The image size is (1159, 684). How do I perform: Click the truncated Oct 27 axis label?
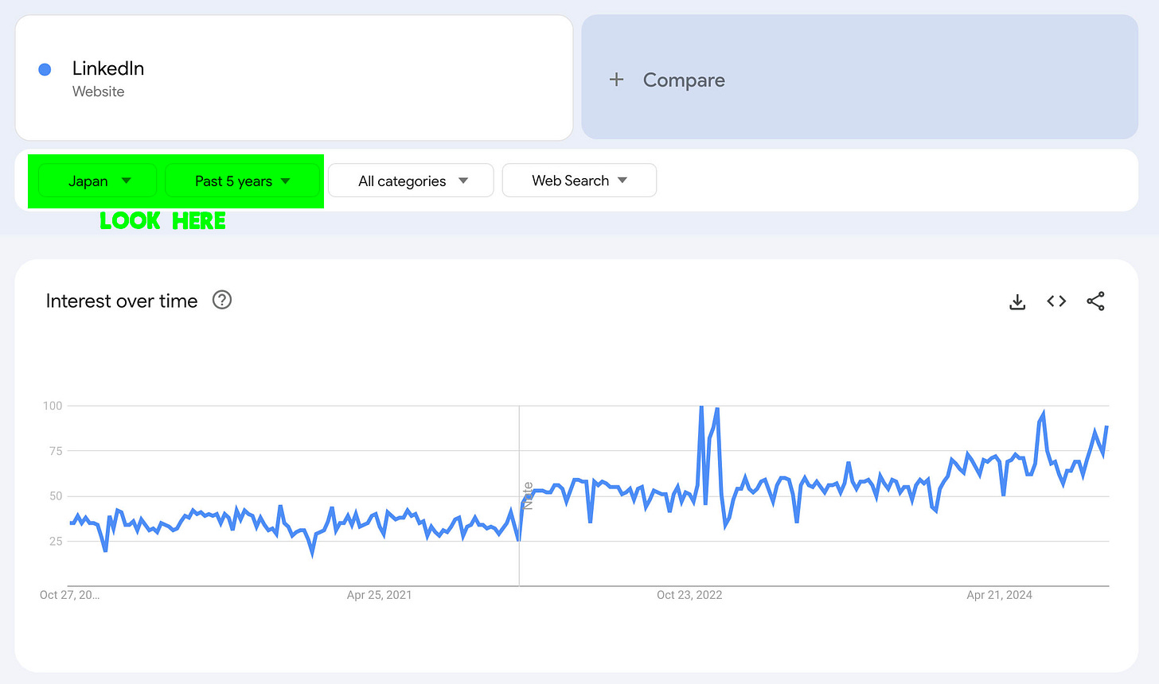(69, 595)
